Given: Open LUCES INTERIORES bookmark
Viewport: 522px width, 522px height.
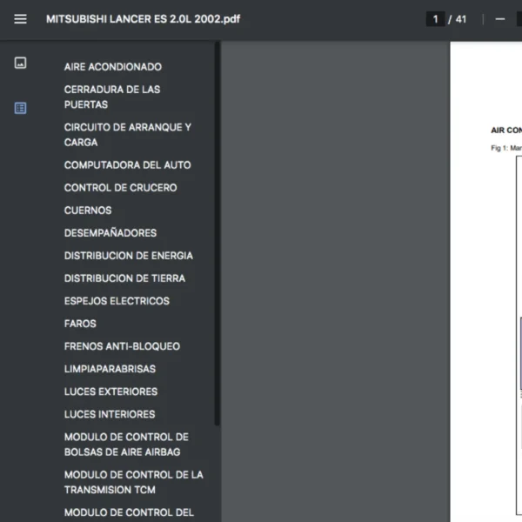Looking at the screenshot, I should point(110,414).
